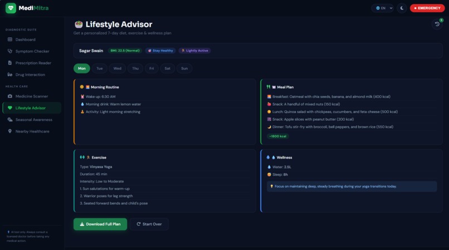Screen dimensions: 449x250
Task: Click the Seasonal Awareness cloud icon
Action: click(10, 120)
